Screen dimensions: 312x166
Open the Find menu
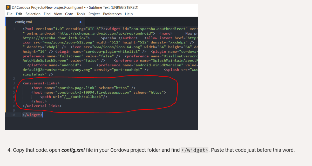47,14
